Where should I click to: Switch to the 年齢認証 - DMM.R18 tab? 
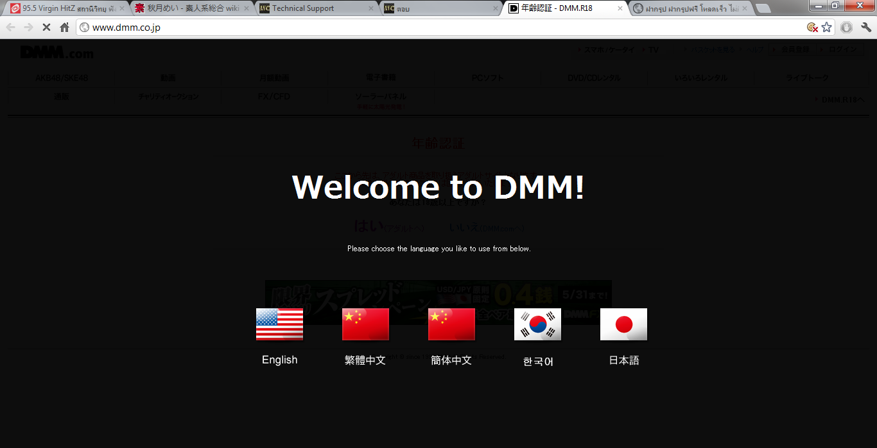[x=564, y=8]
